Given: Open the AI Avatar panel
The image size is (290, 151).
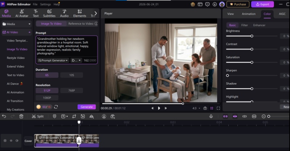Looking at the screenshot, I should coord(22,13).
